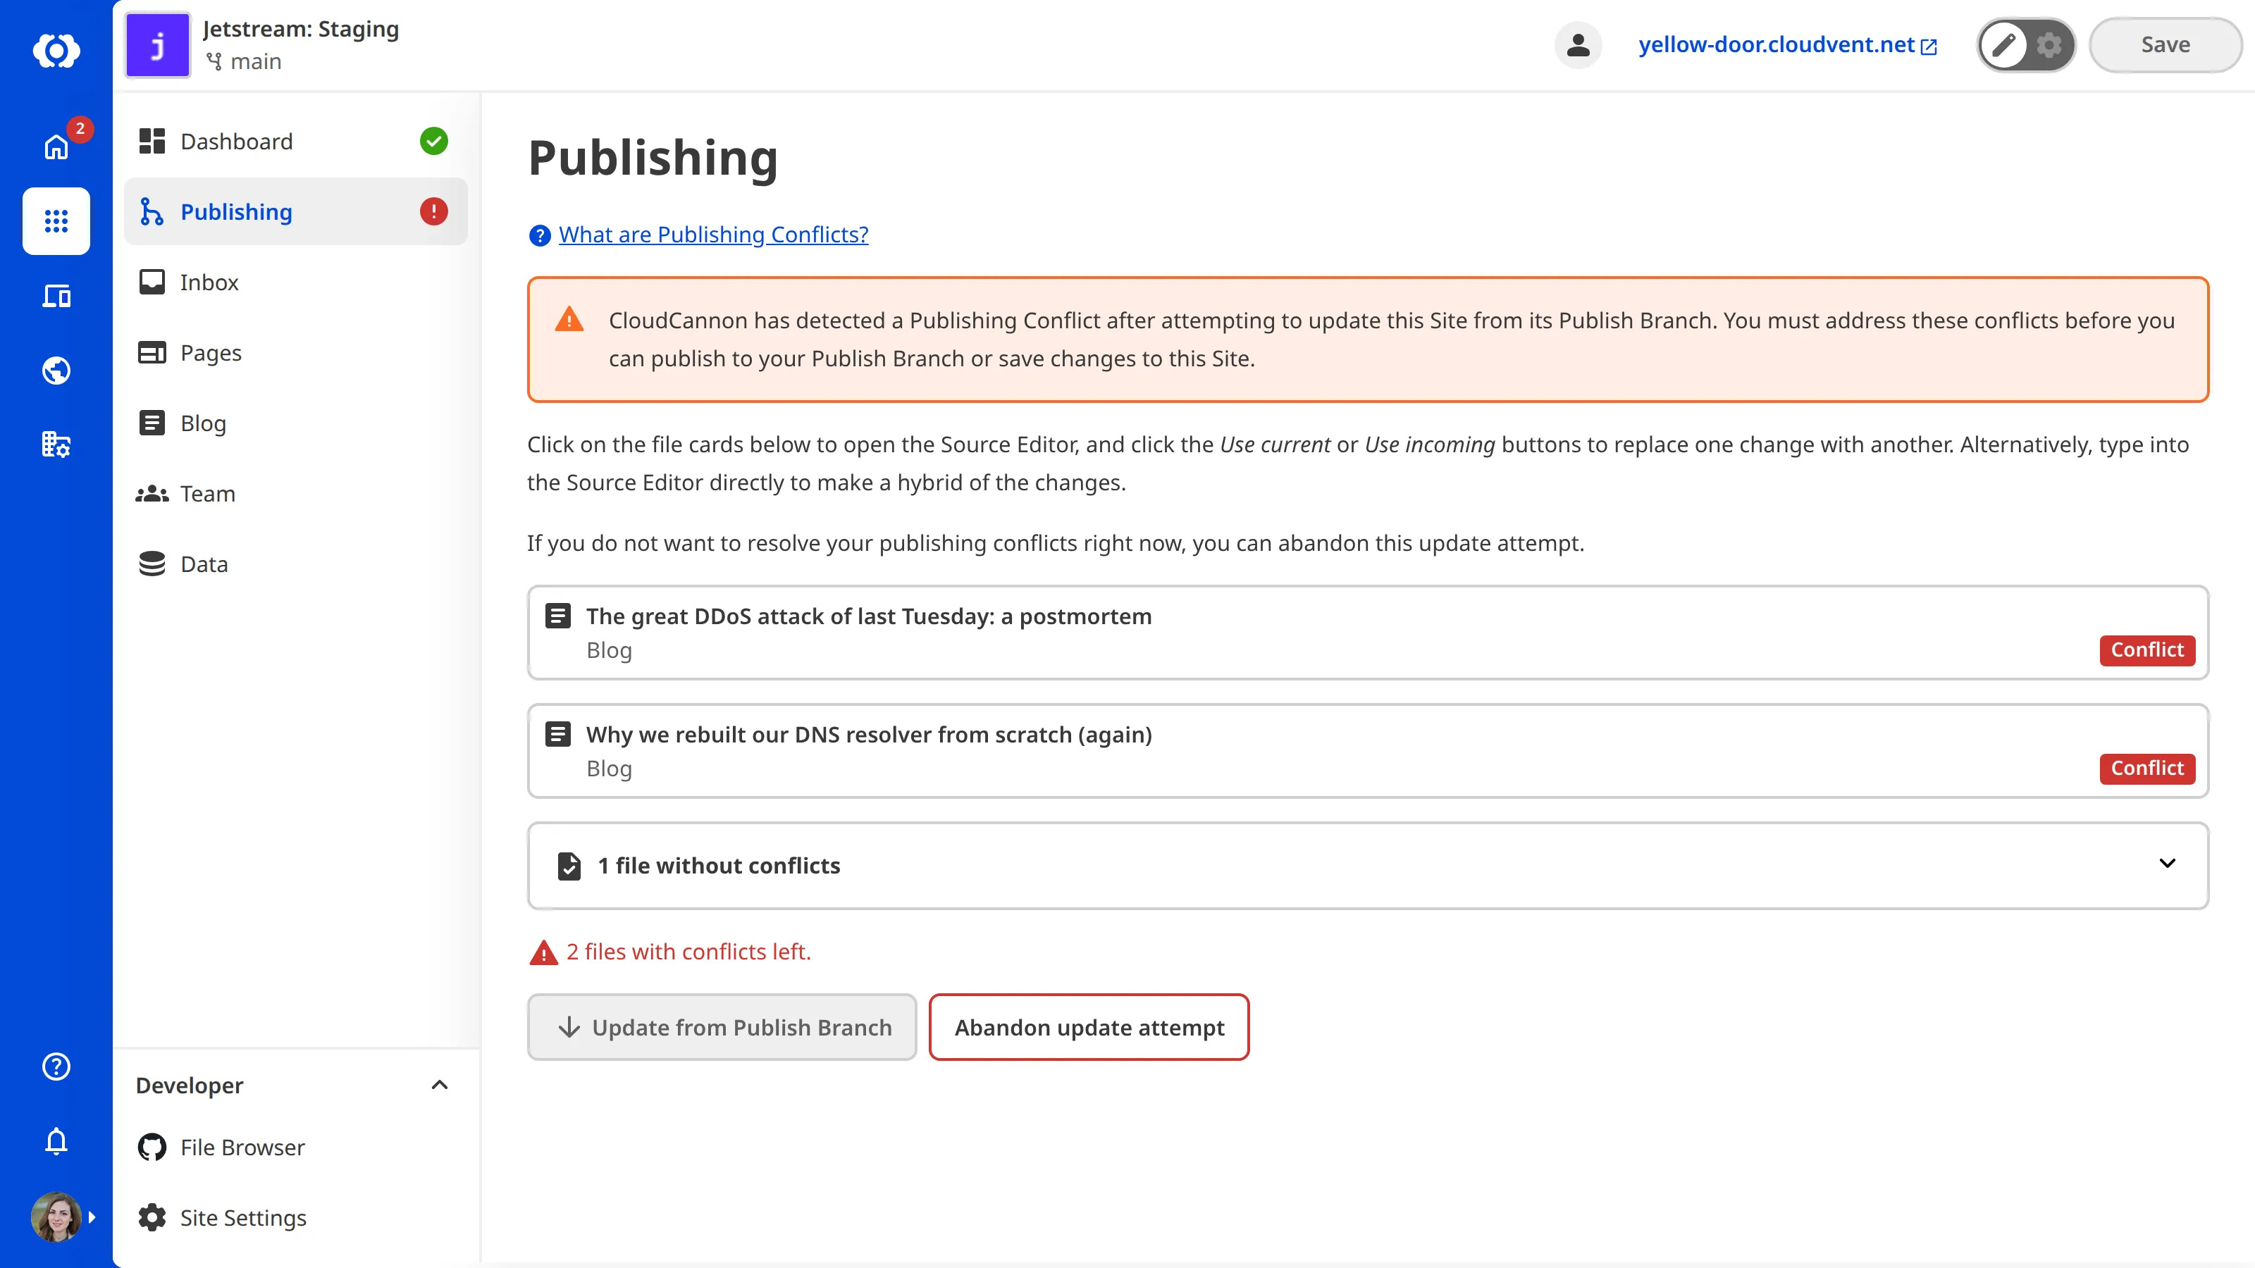Screen dimensions: 2255x1268
Task: Expand 1 file without conflicts section
Action: 1367,866
